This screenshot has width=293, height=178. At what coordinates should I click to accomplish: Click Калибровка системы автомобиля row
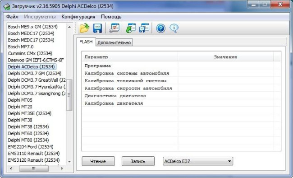[x=181, y=73]
